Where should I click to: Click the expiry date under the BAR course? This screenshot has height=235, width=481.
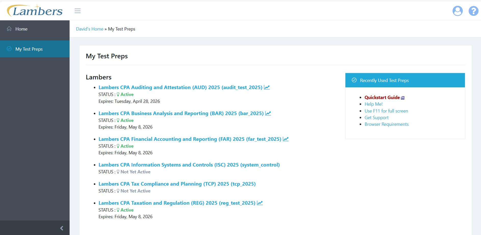tap(125, 127)
